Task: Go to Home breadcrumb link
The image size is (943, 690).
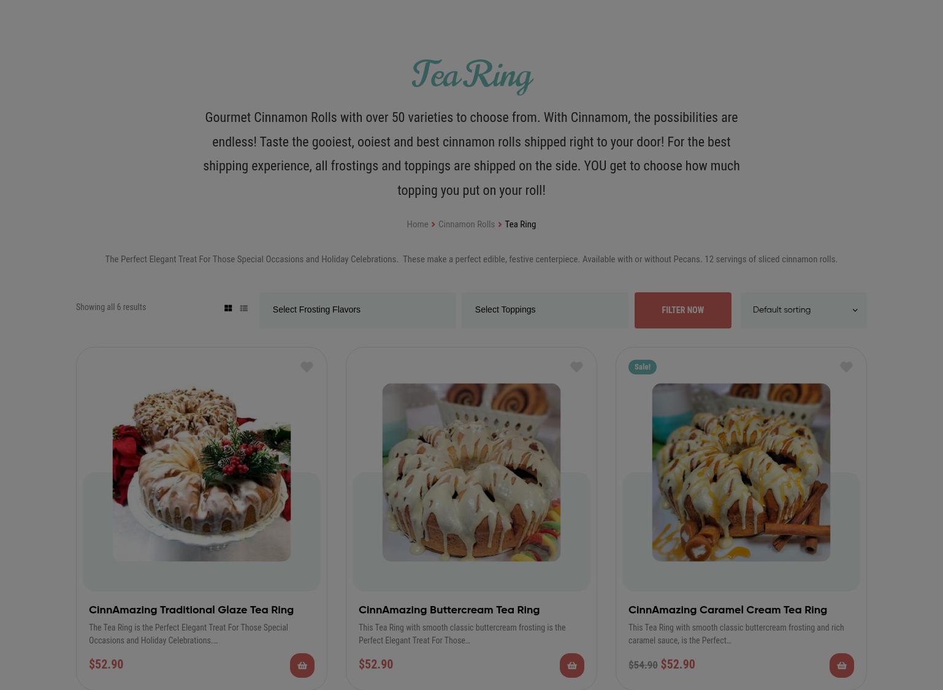Action: (418, 224)
